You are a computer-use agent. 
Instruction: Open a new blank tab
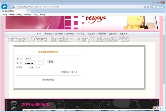pyautogui.click(x=29, y=11)
